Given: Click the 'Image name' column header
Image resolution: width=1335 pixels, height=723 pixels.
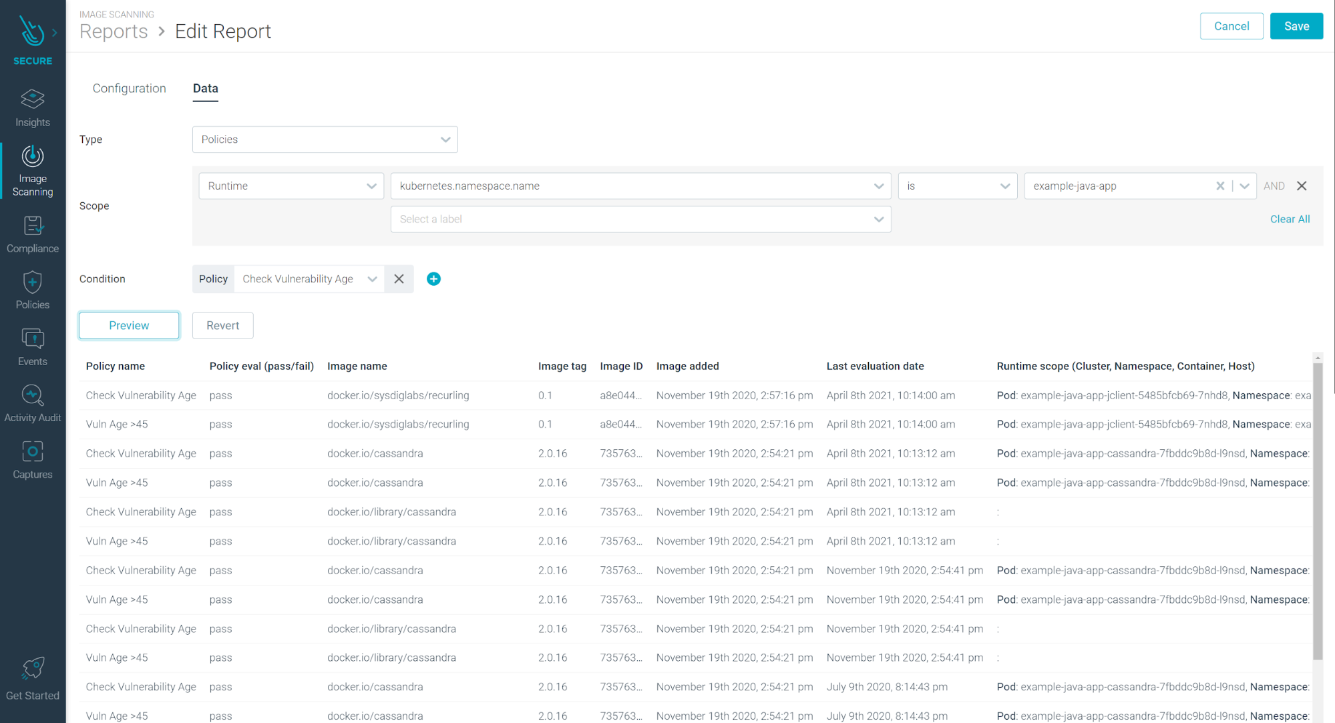Looking at the screenshot, I should [x=357, y=366].
